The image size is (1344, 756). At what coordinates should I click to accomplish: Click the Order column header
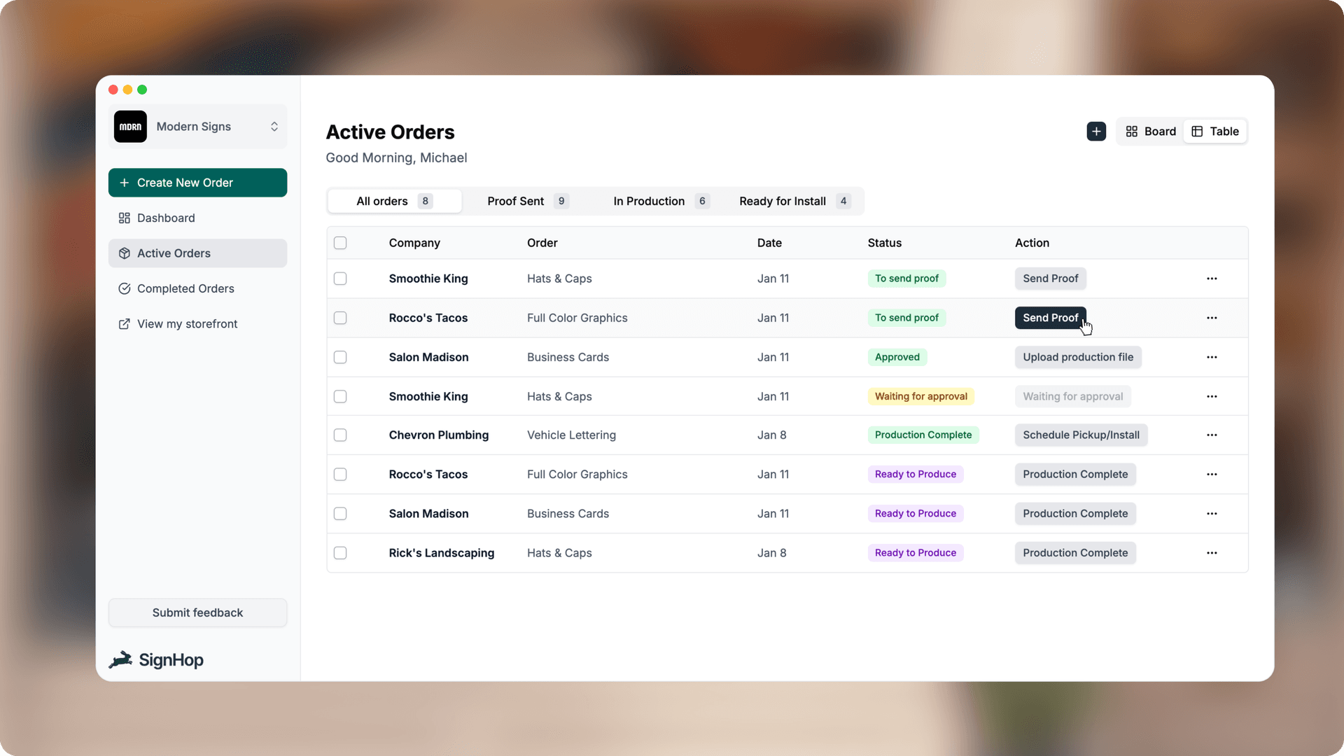542,243
